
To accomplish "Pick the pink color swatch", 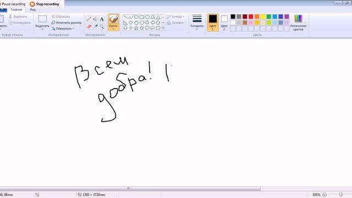I will [x=251, y=23].
